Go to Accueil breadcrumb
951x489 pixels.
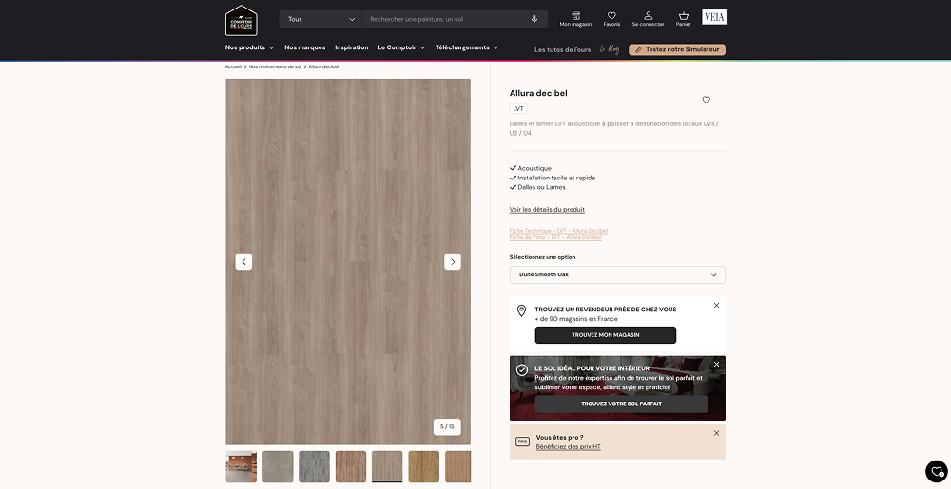coord(234,66)
